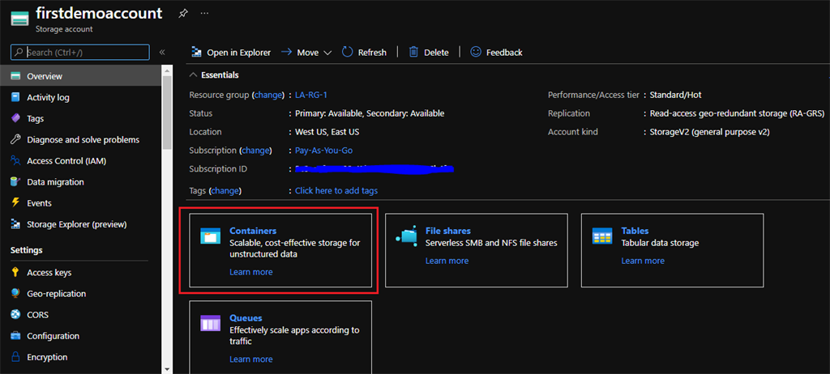
Task: Click the Queues tile icon
Action: point(210,323)
